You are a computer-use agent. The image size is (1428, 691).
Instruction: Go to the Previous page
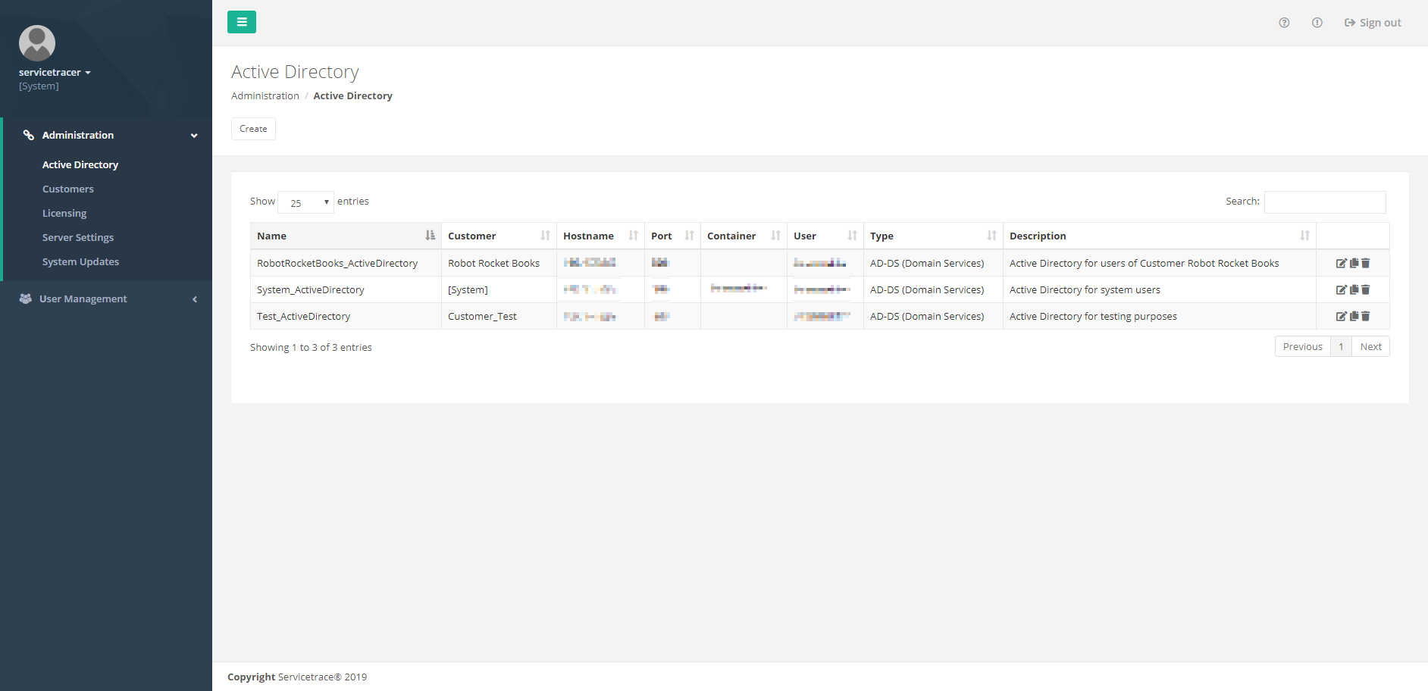(1302, 346)
